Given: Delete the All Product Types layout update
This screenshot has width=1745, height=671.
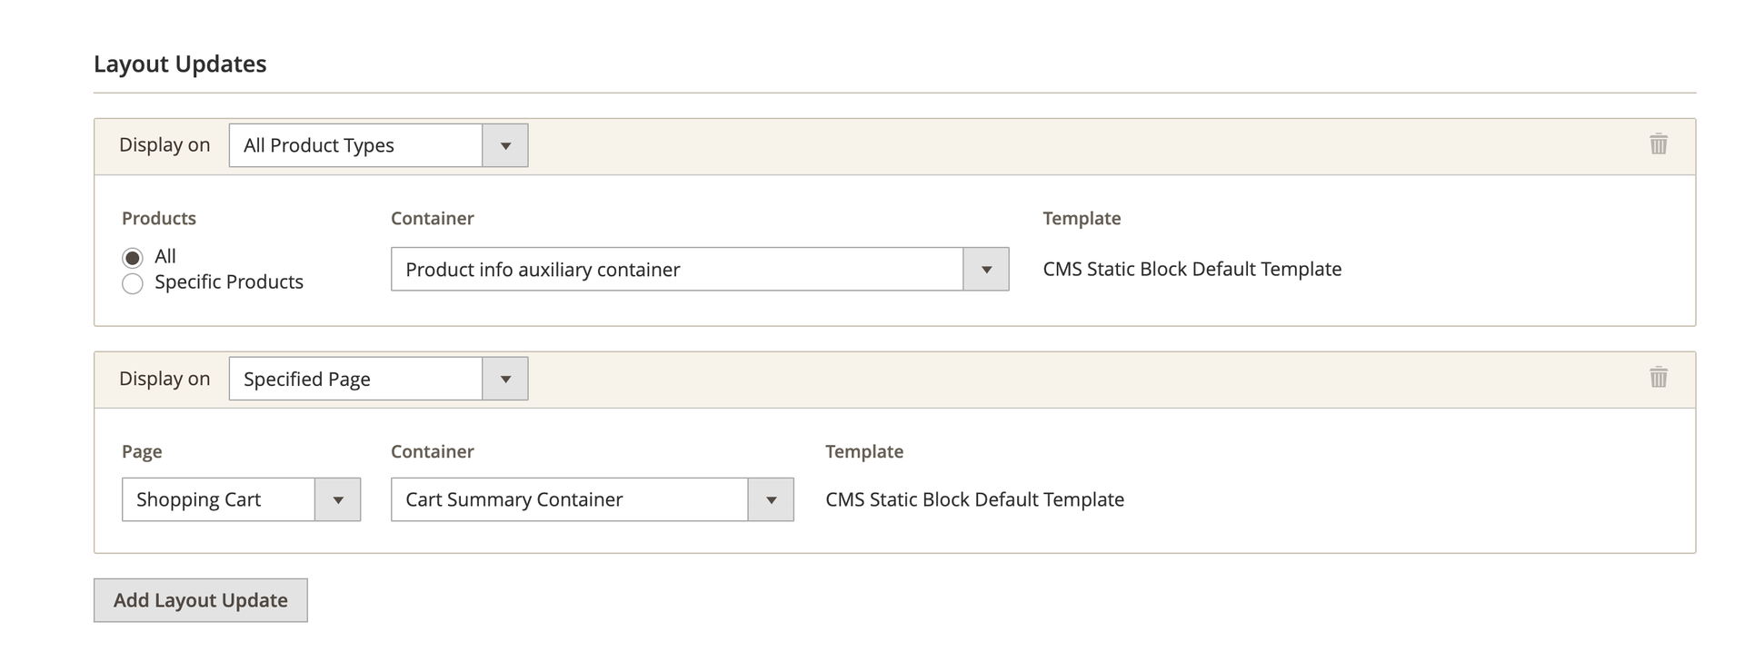Looking at the screenshot, I should (x=1658, y=144).
